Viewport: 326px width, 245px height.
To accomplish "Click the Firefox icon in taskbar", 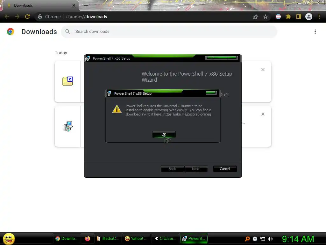I will [88, 239].
